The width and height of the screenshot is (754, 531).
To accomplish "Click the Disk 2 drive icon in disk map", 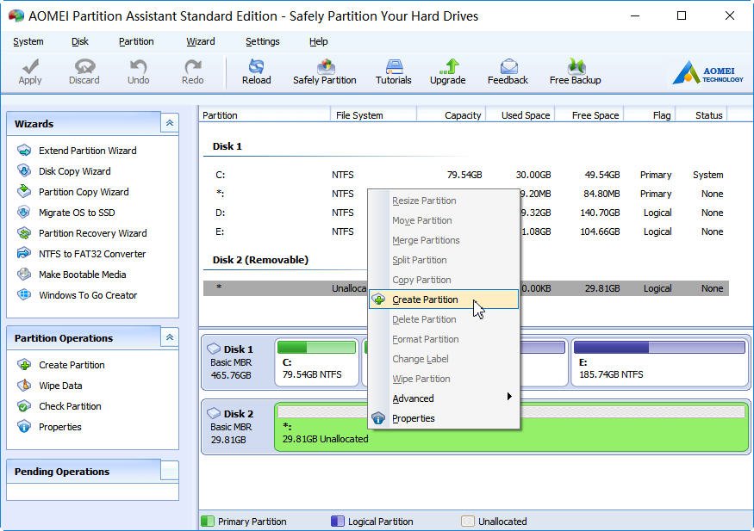I will [214, 413].
